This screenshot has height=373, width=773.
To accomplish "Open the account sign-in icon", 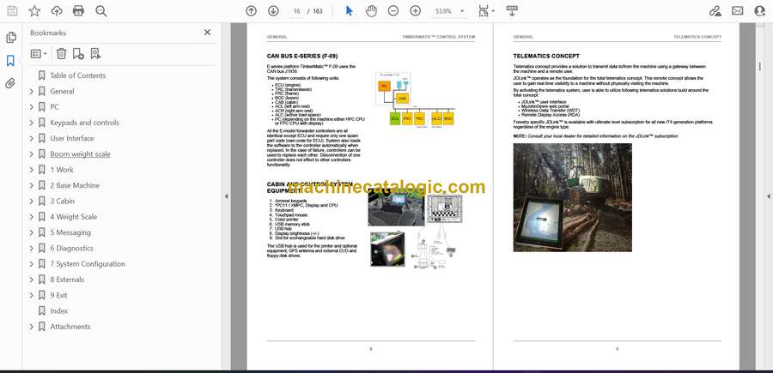I will click(x=760, y=11).
